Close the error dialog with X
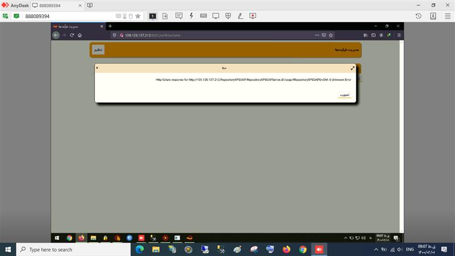This screenshot has width=455, height=256. [97, 68]
